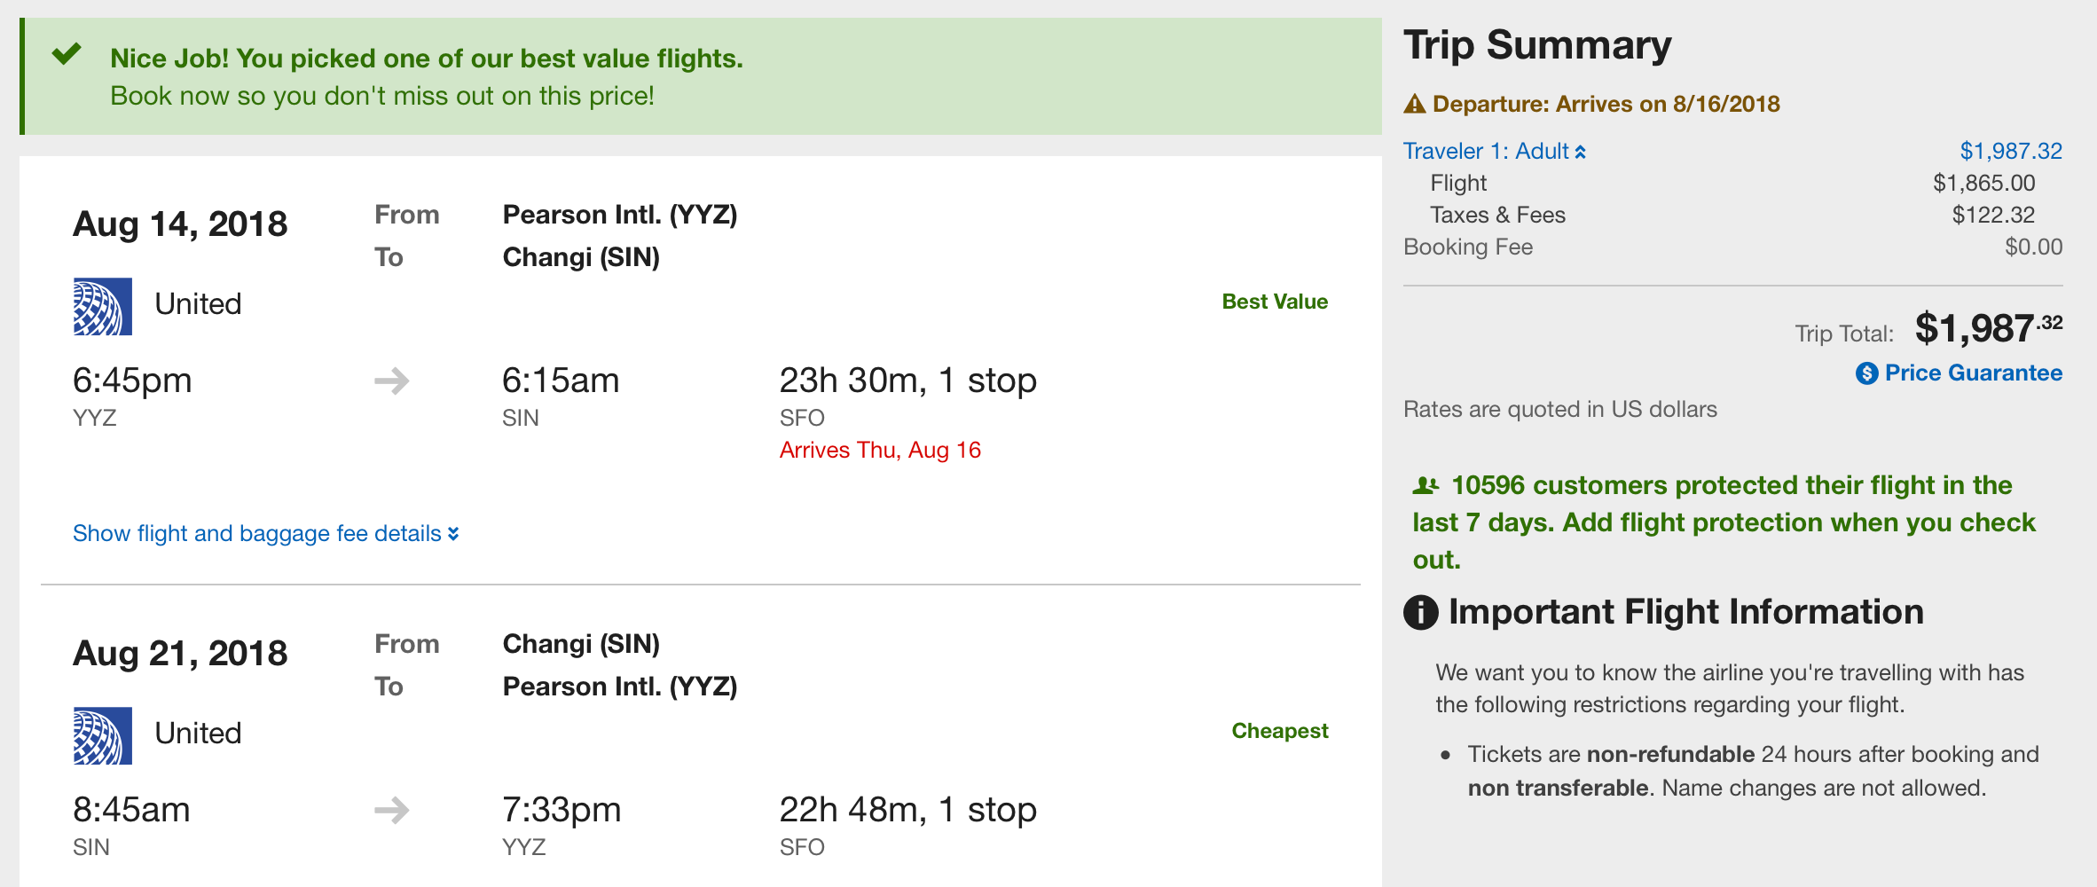Click the Aug 21, 2018 date heading

tap(180, 654)
